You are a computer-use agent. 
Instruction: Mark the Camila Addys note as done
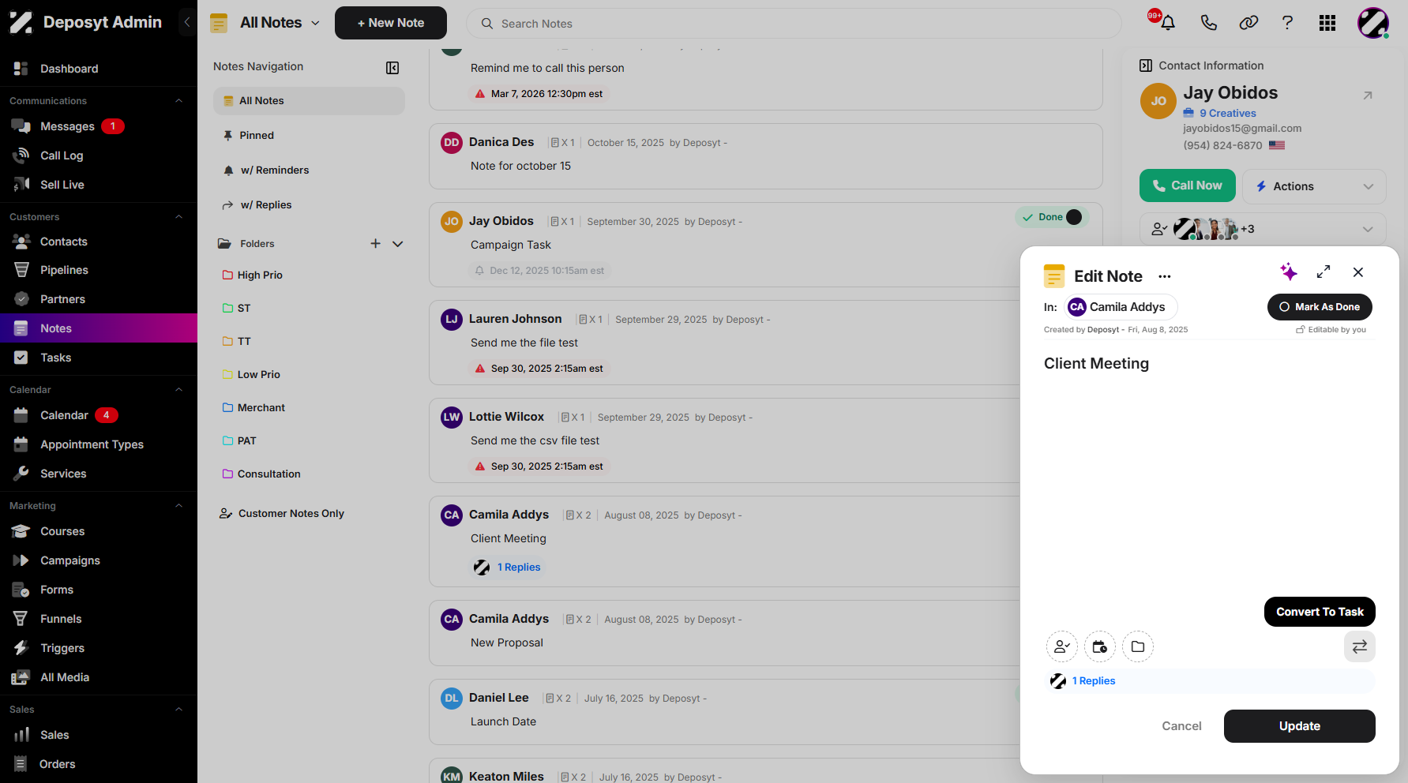(1320, 307)
